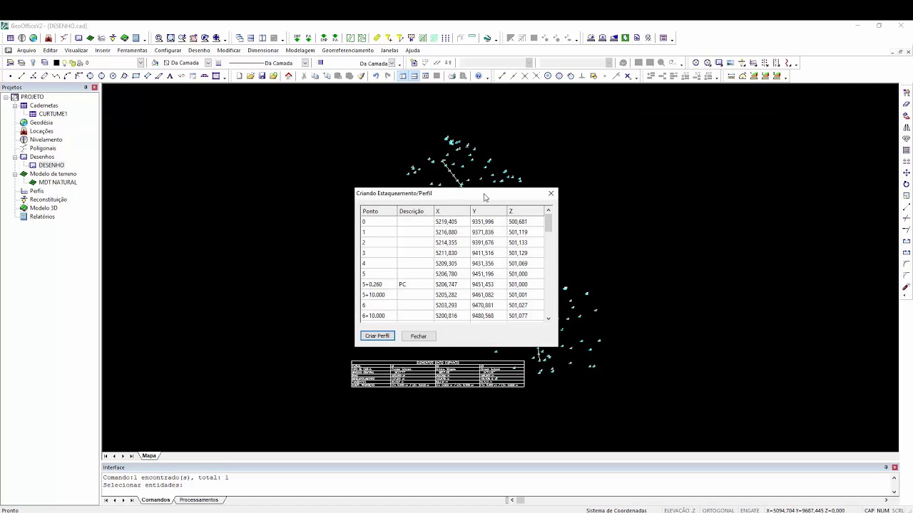Click the Descrição column header
The image size is (913, 513).
tap(415, 211)
